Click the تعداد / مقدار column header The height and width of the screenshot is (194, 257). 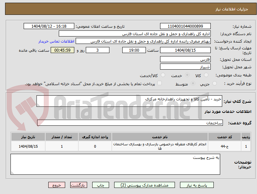click(x=62, y=137)
